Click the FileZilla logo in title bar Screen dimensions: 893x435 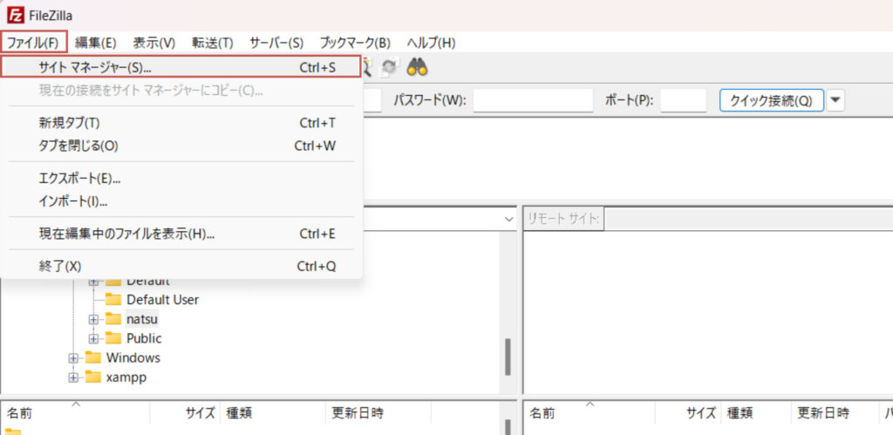click(x=15, y=15)
